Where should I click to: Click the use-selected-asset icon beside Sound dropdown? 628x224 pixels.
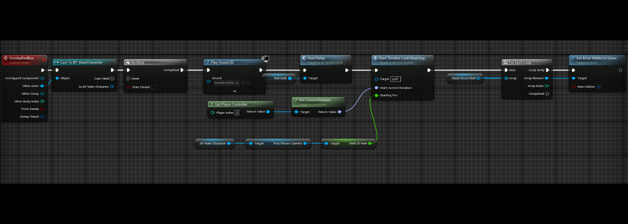point(243,83)
